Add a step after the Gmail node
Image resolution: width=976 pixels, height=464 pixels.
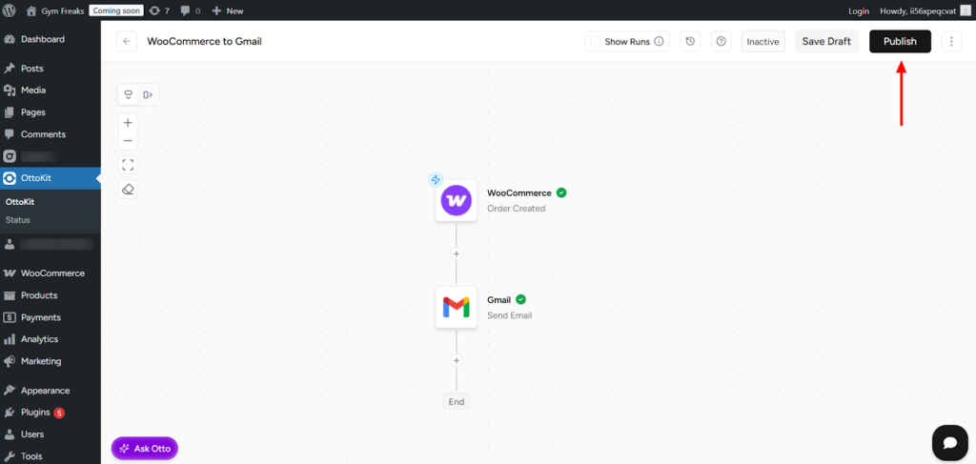click(457, 360)
